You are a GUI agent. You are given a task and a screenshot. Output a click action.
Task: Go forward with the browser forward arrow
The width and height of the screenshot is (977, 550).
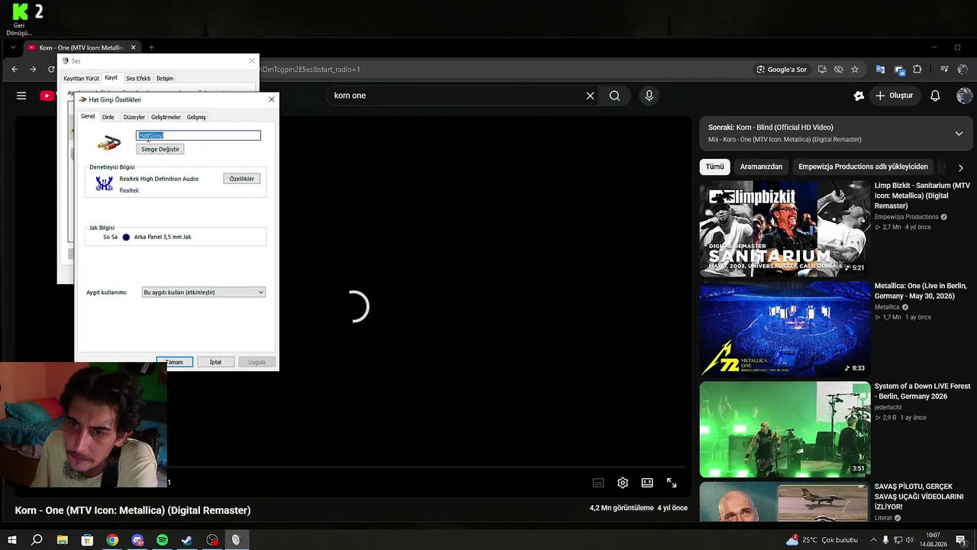pyautogui.click(x=33, y=69)
